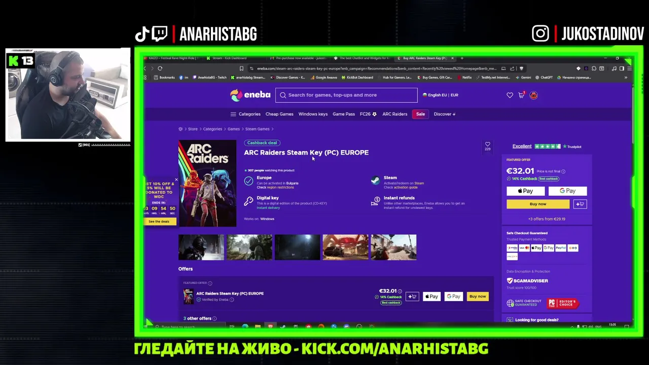This screenshot has width=649, height=365.
Task: Show info icon next to €32.01 offer row
Action: 400,291
